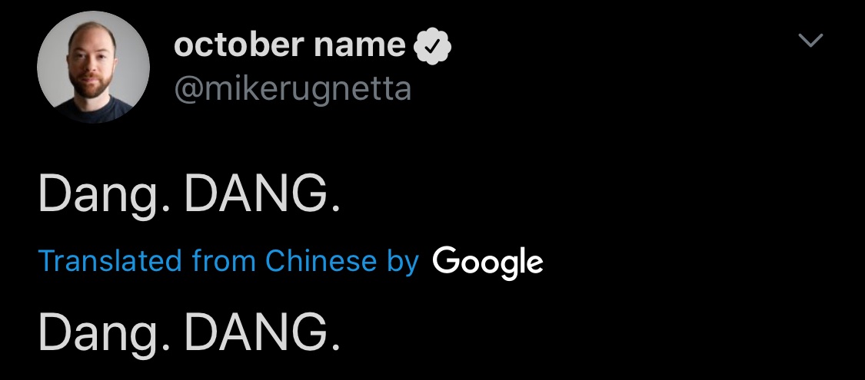Click the letter "G" of the Google logo
The image size is (865, 380).
(x=446, y=259)
